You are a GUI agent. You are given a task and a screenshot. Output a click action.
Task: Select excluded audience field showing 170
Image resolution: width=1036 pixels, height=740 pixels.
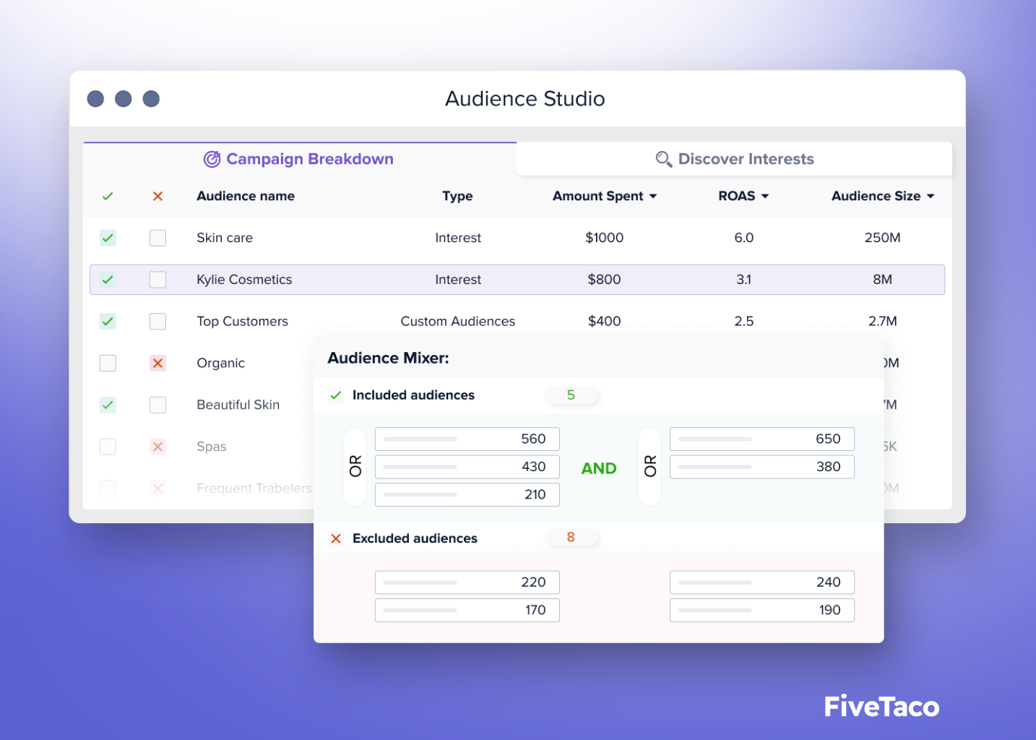click(x=467, y=610)
